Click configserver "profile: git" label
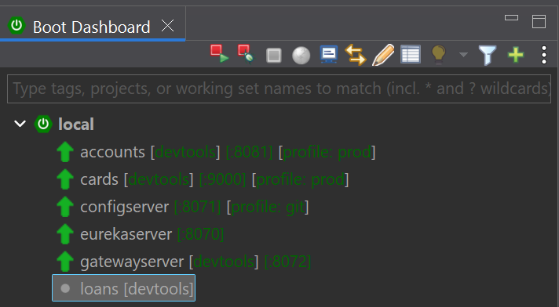The image size is (559, 307). 268,207
